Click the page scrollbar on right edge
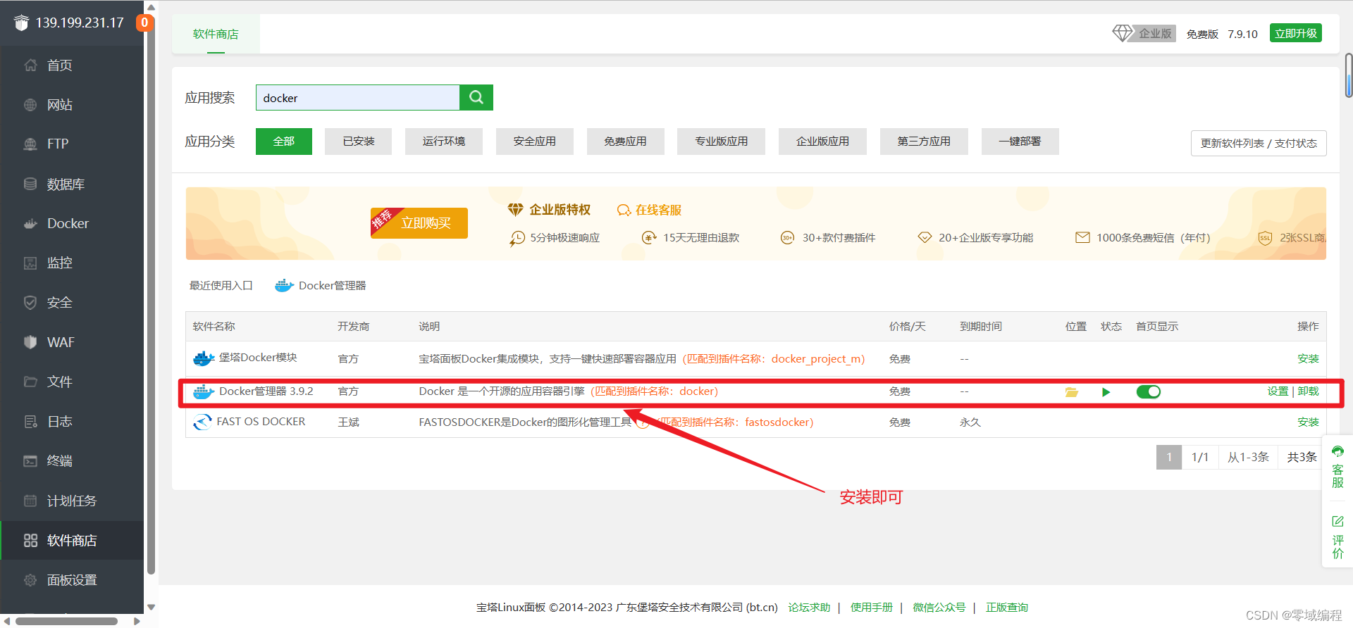1353x628 pixels. 1349,75
